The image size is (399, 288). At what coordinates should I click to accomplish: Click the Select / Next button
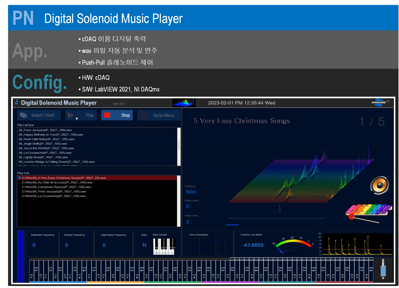(39, 115)
